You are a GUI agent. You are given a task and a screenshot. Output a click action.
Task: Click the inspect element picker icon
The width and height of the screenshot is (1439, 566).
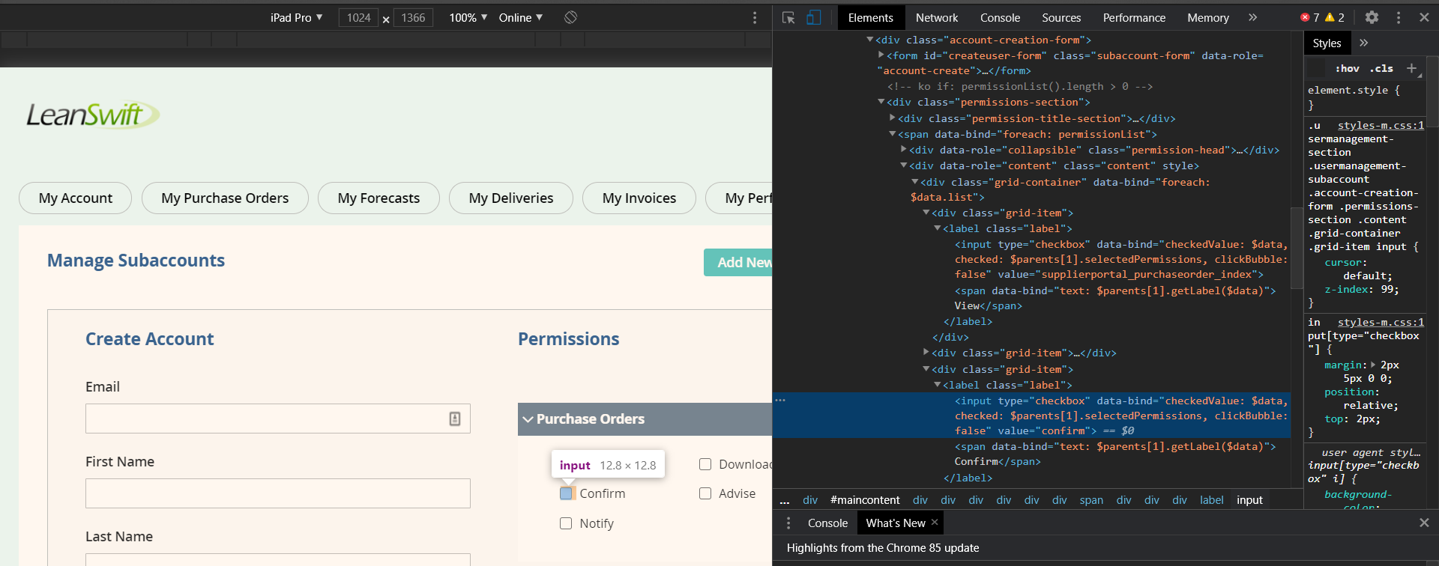(x=788, y=18)
